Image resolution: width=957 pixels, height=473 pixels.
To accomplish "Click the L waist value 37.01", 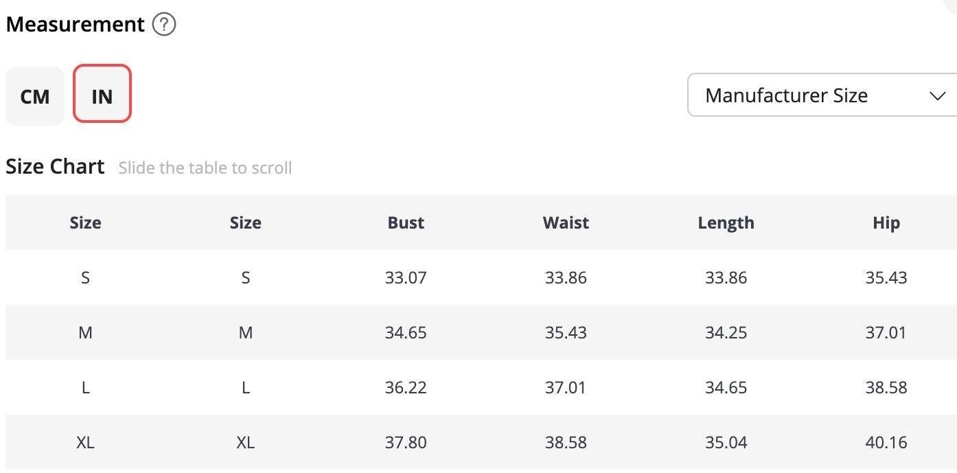I will pos(566,387).
